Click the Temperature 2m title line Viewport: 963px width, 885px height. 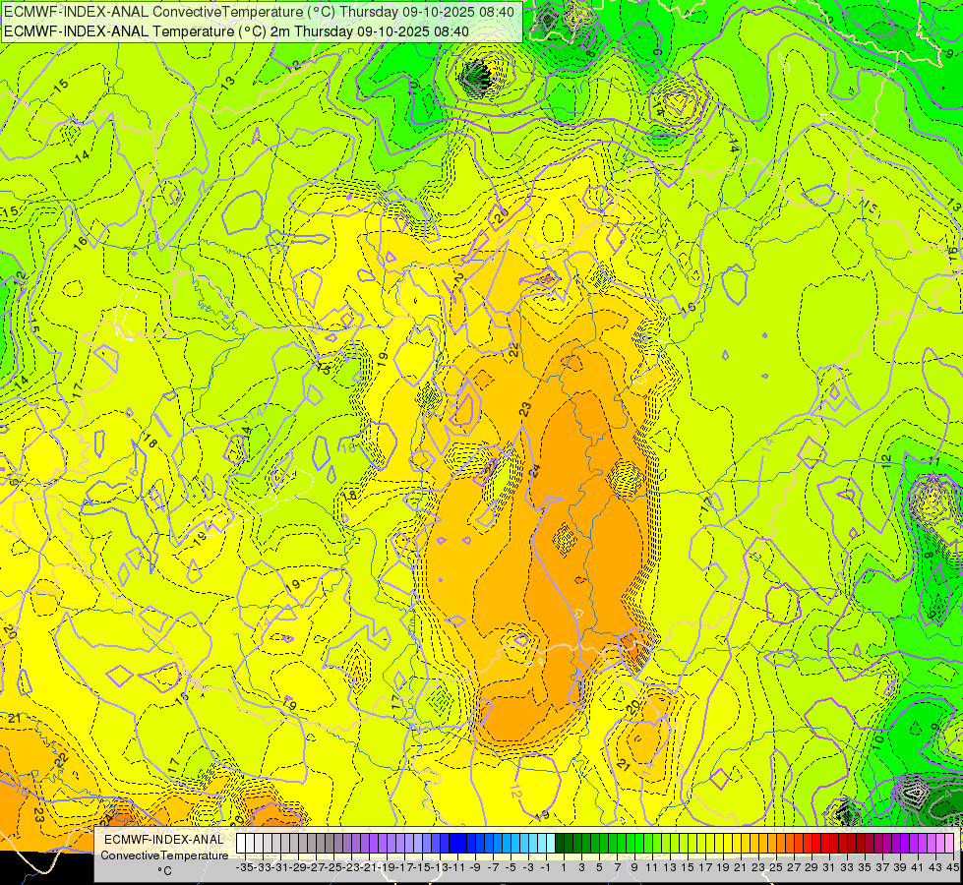pyautogui.click(x=236, y=31)
